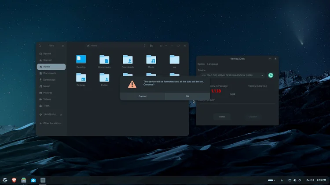Screen dimensions: 330x185
Task: Select Documents in Files sidebar
Action: coord(51,73)
